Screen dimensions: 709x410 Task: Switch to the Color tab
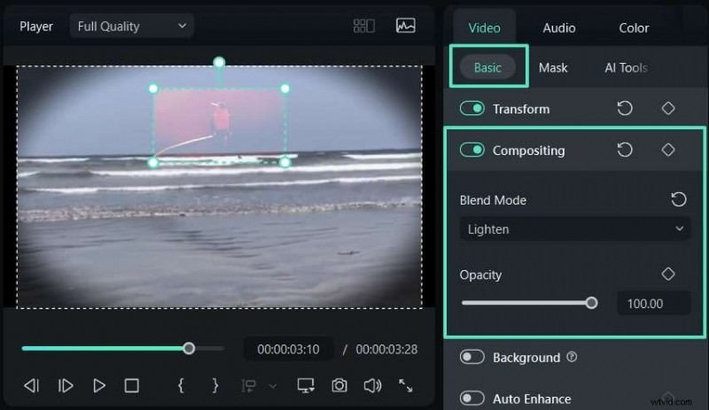coord(634,28)
